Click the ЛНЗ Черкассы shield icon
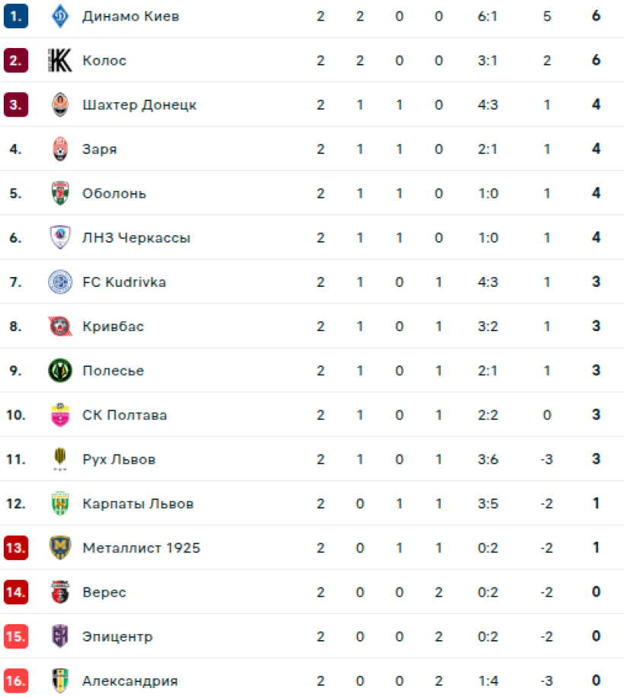The height and width of the screenshot is (698, 624). (x=60, y=237)
